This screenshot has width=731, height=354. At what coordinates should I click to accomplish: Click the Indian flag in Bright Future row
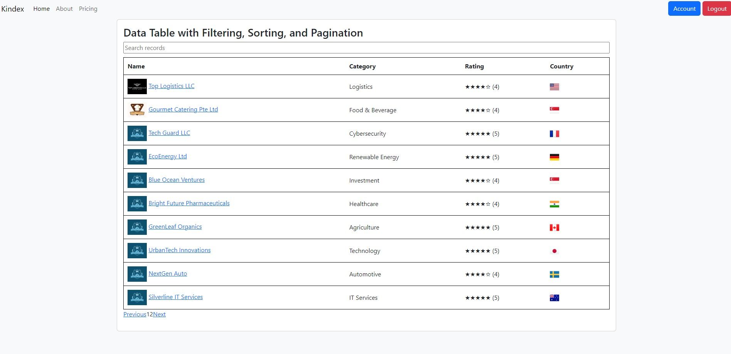click(555, 204)
